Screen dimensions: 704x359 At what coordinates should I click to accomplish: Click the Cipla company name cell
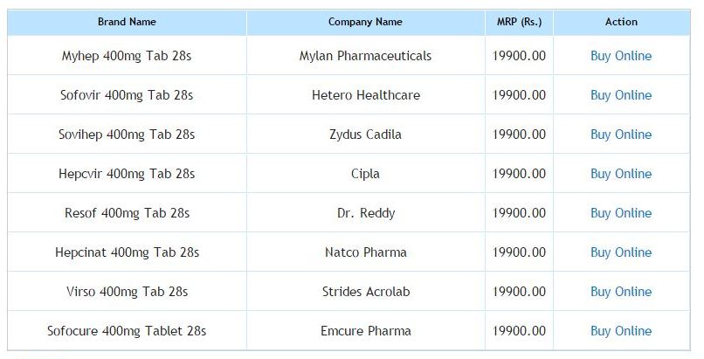[x=365, y=174]
